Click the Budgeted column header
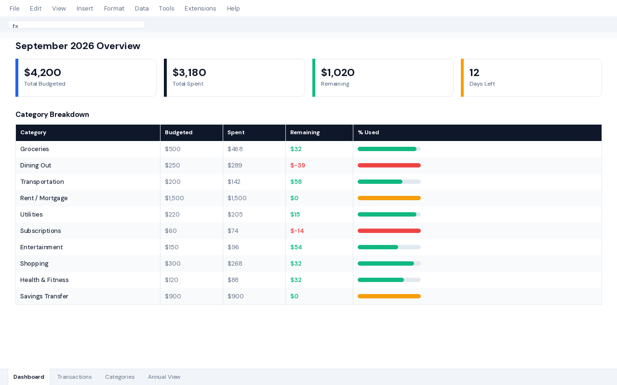 pos(191,133)
